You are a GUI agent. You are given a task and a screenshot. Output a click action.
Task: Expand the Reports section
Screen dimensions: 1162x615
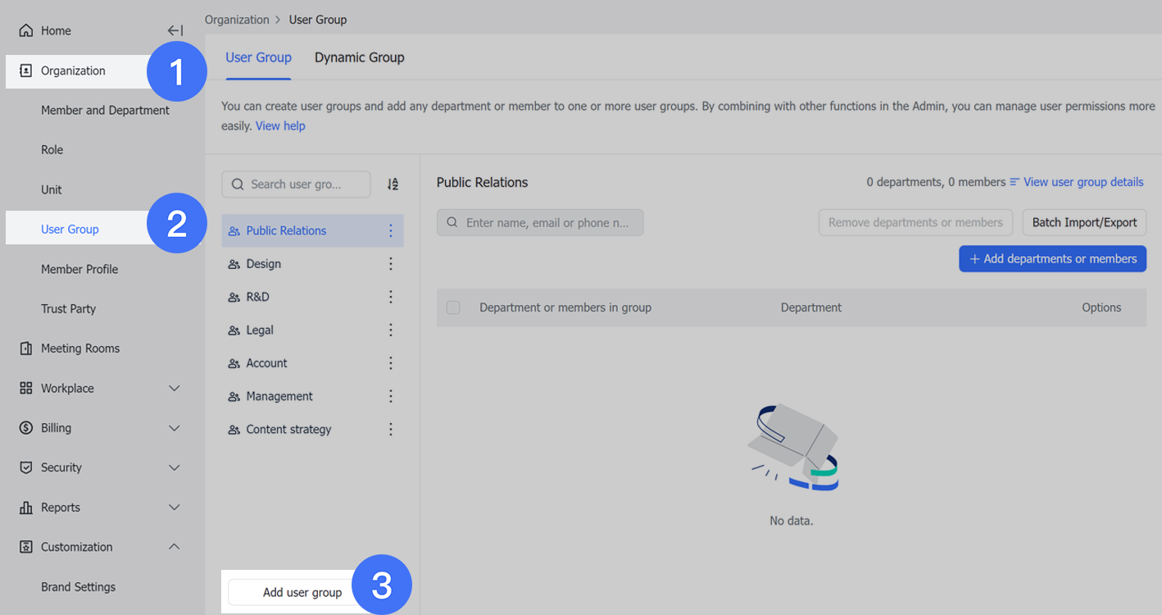pos(174,507)
